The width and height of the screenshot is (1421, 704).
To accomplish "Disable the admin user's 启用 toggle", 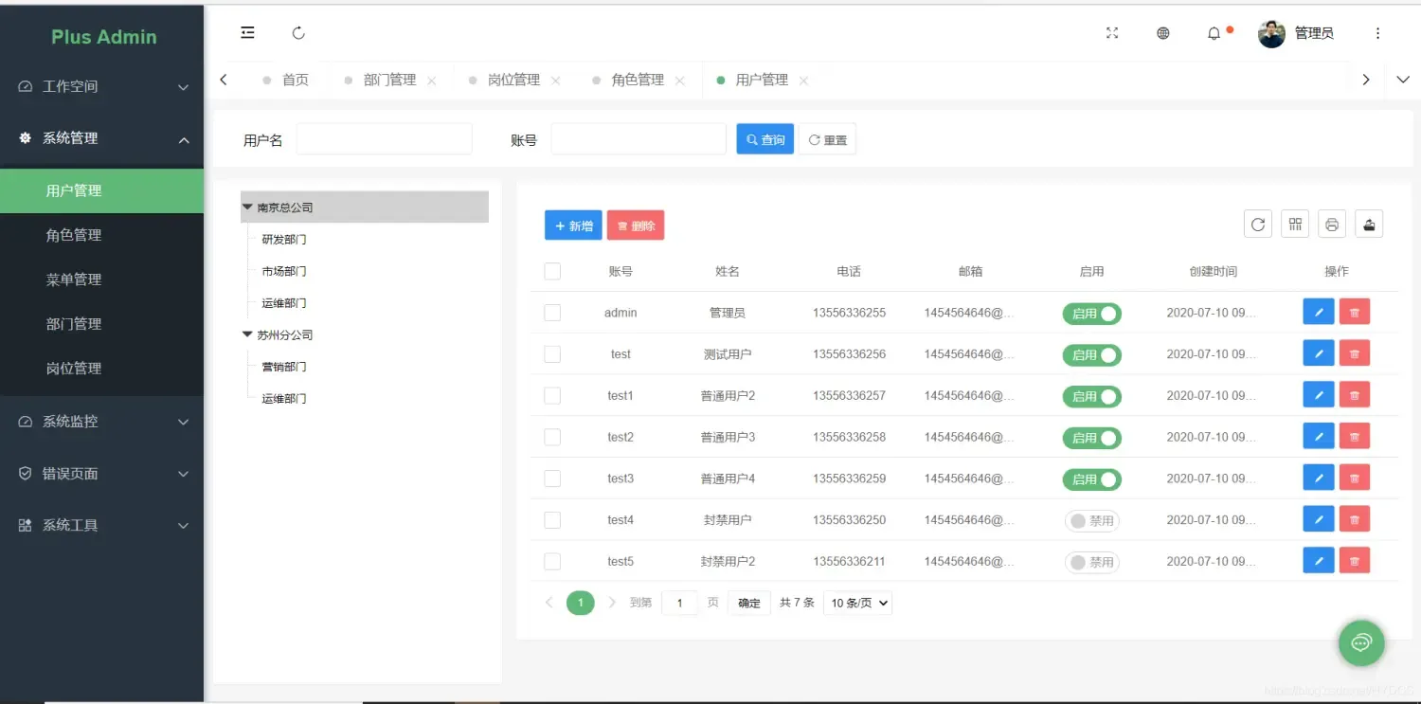I will coord(1091,312).
